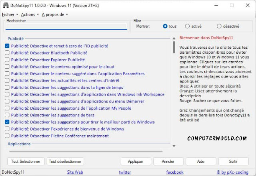The height and width of the screenshot is (176, 256).
Task: Check 'Désactiver les suggestions de tiers'
Action: [x=7, y=115]
